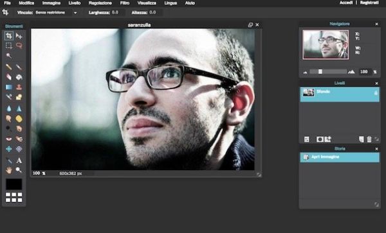
Task: Click the Accedi login link
Action: [346, 3]
